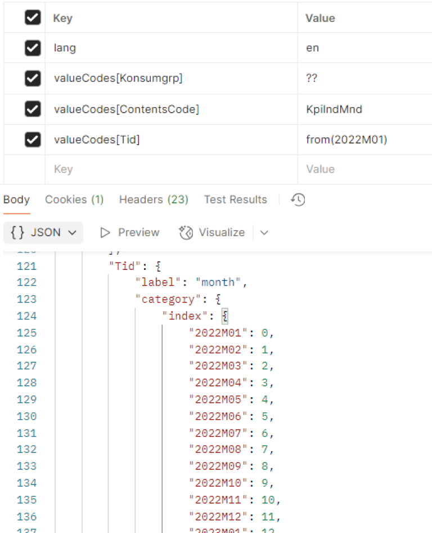Viewport: 432px width, 533px height.
Task: Click the Visualize sparkle icon
Action: click(x=186, y=233)
